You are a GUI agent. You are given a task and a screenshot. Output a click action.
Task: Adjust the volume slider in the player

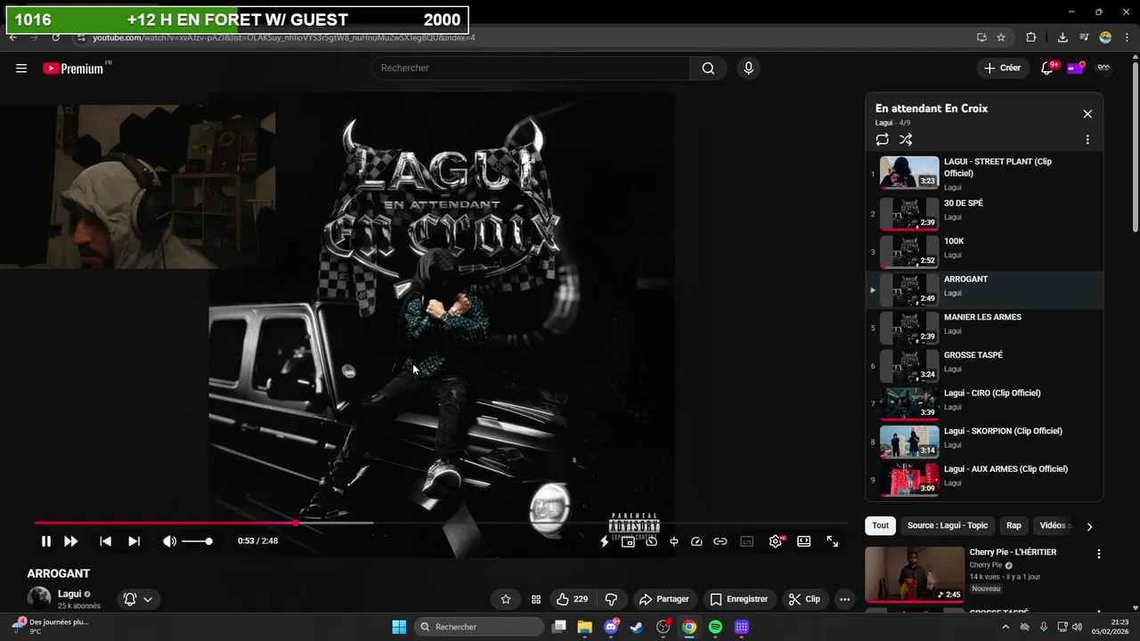click(x=197, y=541)
